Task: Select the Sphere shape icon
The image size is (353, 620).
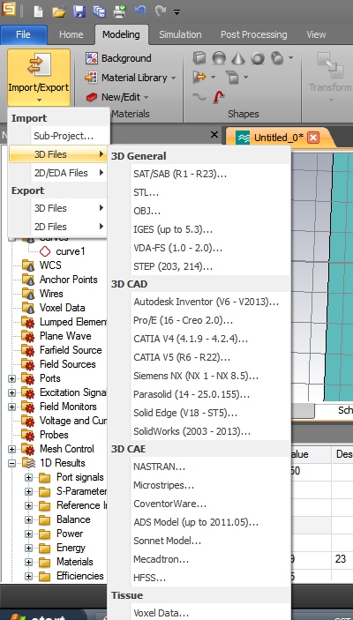Action: point(219,58)
